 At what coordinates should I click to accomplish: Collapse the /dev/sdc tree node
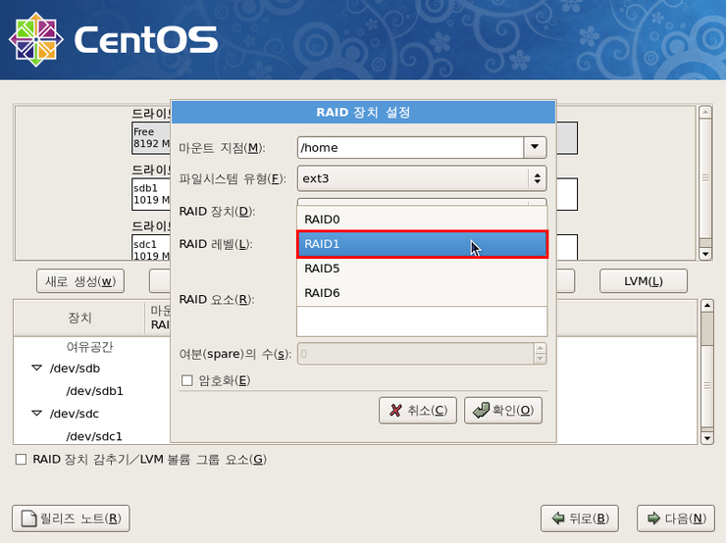(37, 414)
